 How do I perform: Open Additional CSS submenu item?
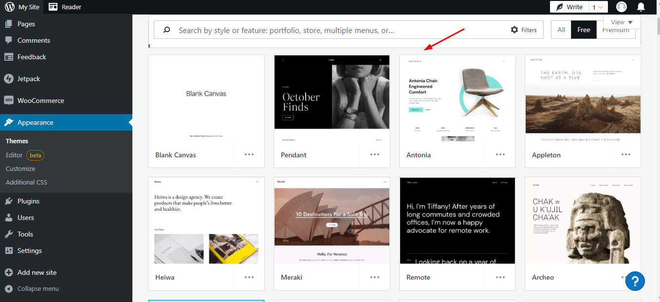[x=26, y=183]
